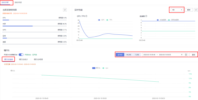The width and height of the screenshot is (198, 100).
Task: Toggle the TPS legend series
Action: coord(109,20)
